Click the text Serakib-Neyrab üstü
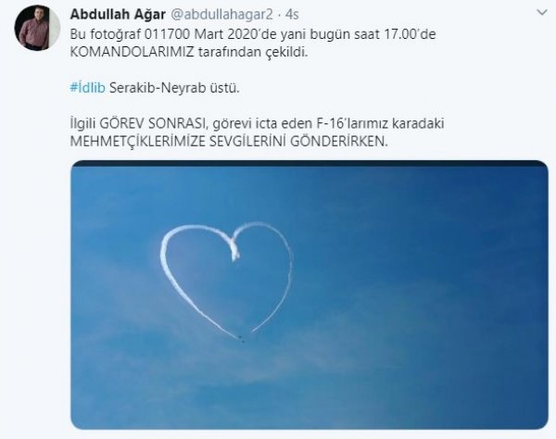556x439 pixels. tap(174, 87)
